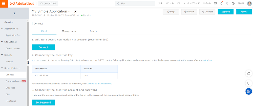
Task: Open Cloud Shell terminal icon
Action: pyautogui.click(x=215, y=4)
